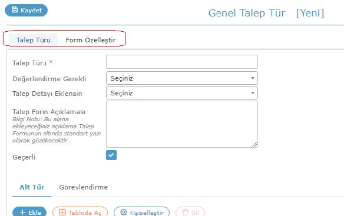Click the Tabloda Aç button
347x216 pixels.
[80, 212]
